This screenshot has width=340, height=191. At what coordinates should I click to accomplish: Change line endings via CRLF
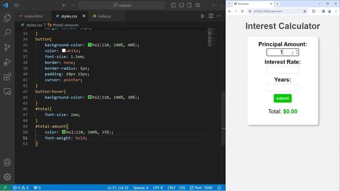click(x=171, y=187)
